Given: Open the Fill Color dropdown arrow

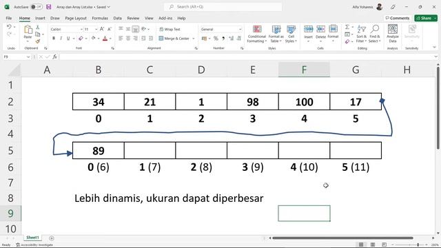Looking at the screenshot, I should coord(99,39).
